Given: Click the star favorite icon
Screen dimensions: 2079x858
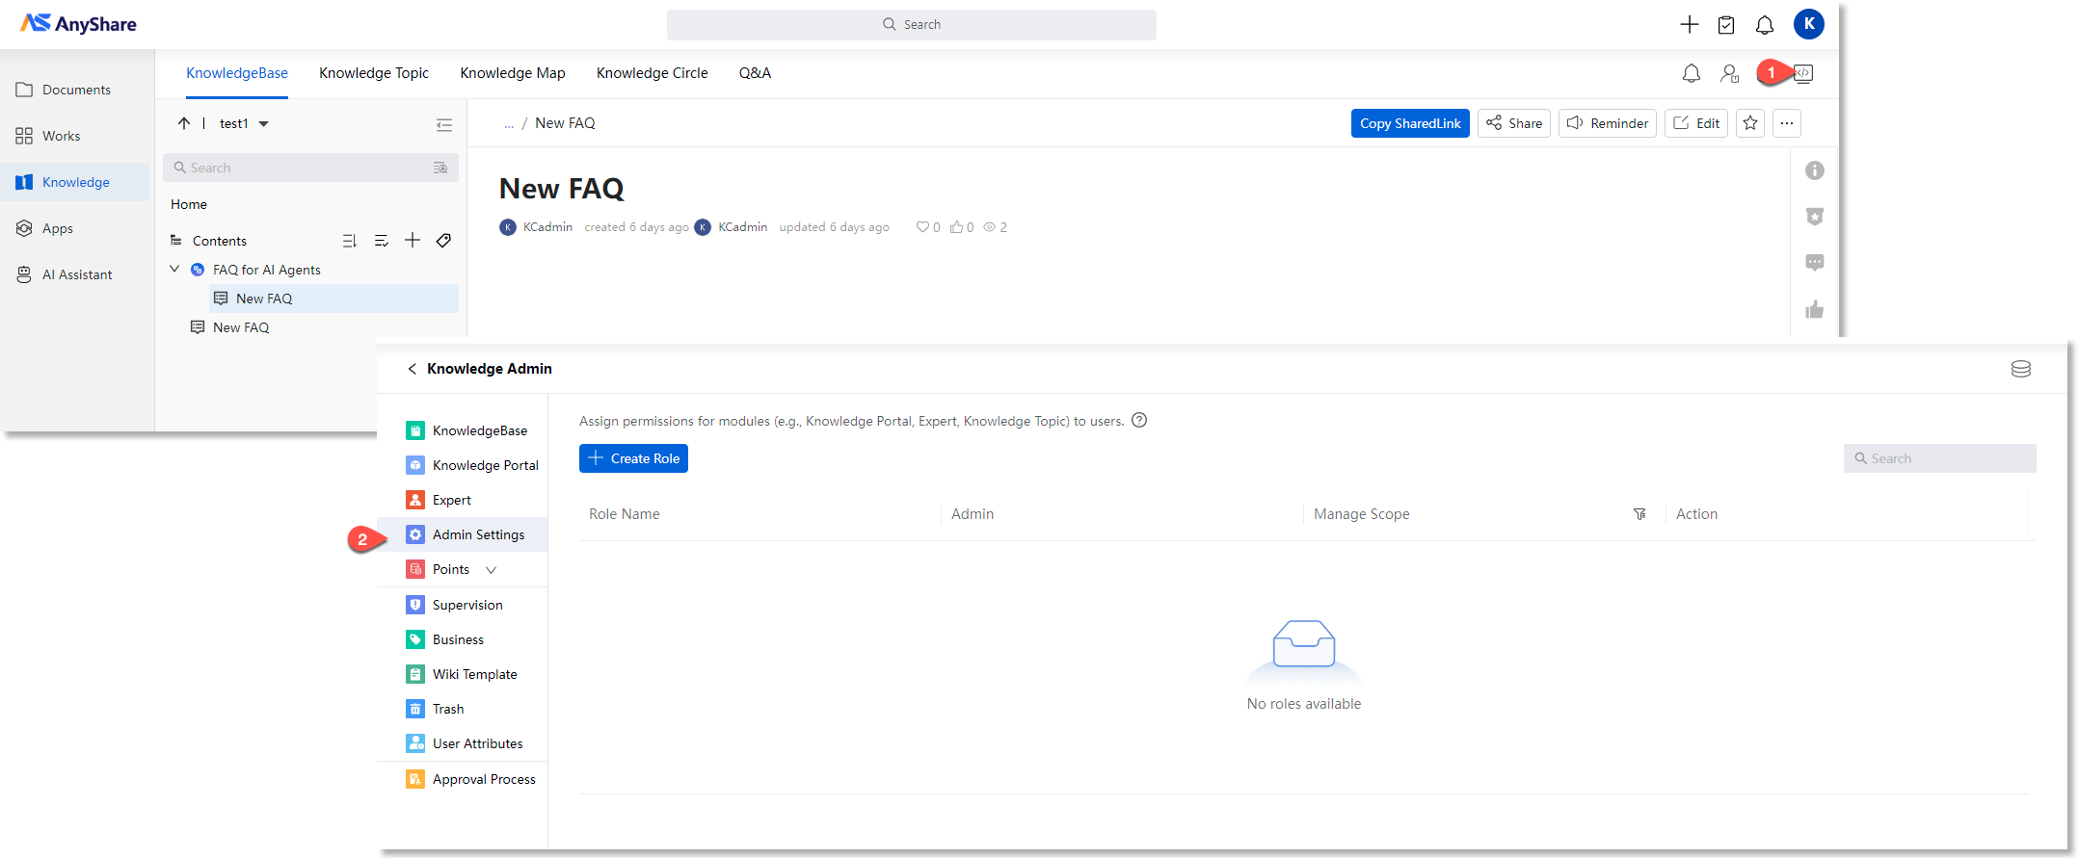Looking at the screenshot, I should [1750, 123].
